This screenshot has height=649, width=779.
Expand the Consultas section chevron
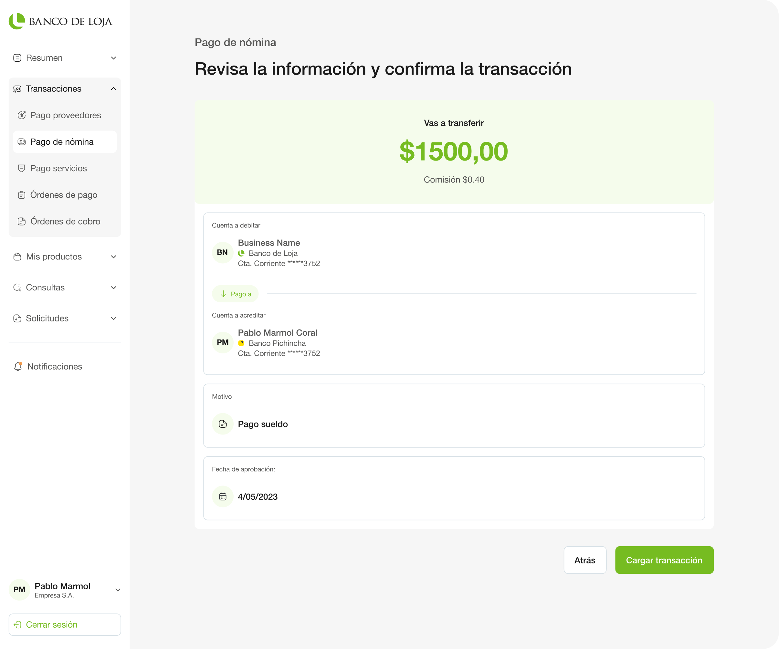point(113,288)
